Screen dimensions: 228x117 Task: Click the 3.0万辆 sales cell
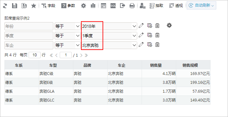[x=159, y=100]
